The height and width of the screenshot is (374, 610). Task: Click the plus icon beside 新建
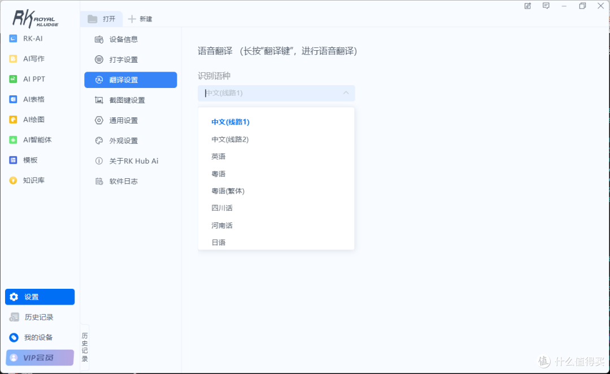132,19
